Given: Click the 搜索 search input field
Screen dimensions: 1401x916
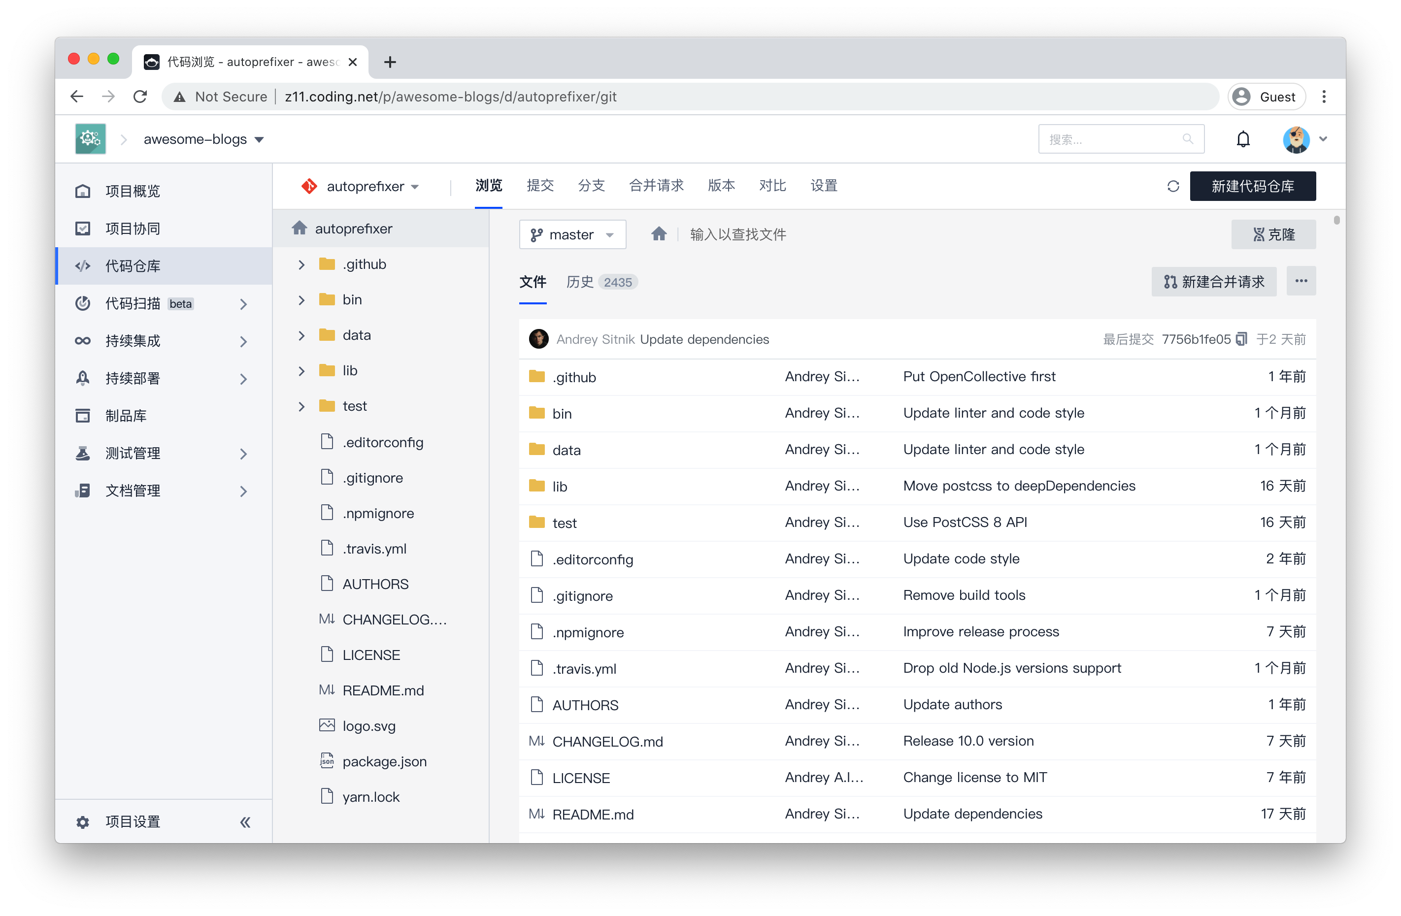Looking at the screenshot, I should click(x=1120, y=139).
